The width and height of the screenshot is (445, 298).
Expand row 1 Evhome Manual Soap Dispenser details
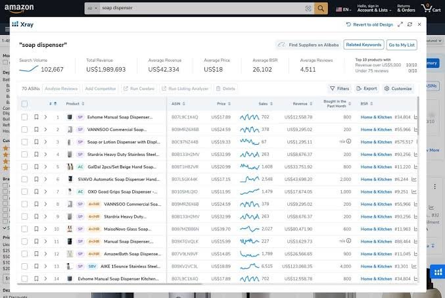[45, 116]
